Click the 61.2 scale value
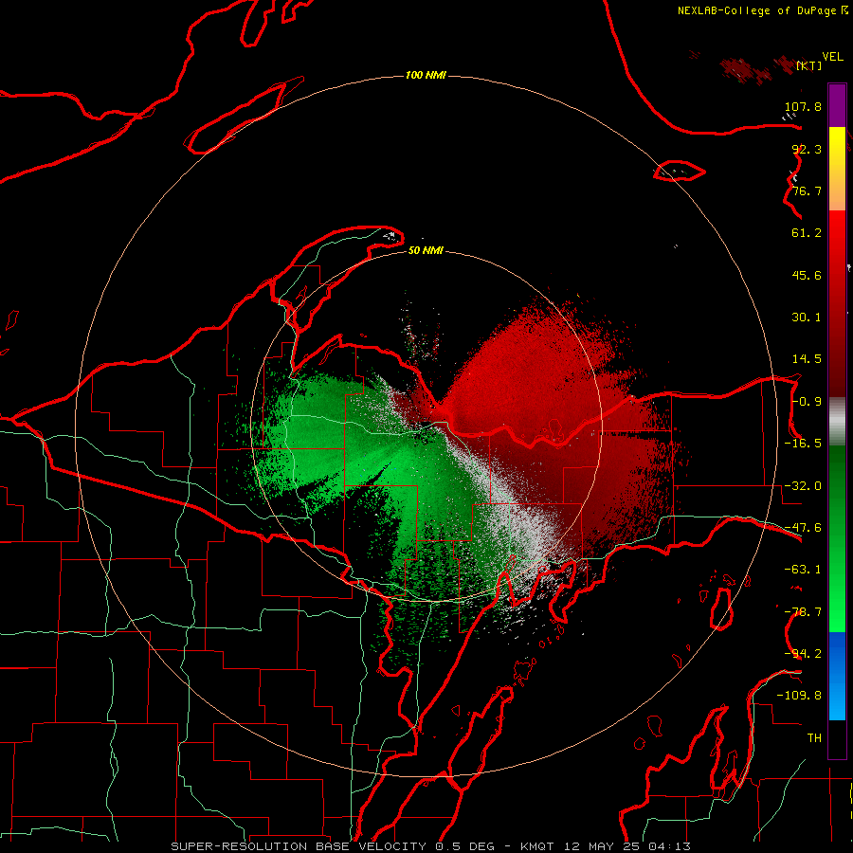This screenshot has width=853, height=853. click(807, 233)
